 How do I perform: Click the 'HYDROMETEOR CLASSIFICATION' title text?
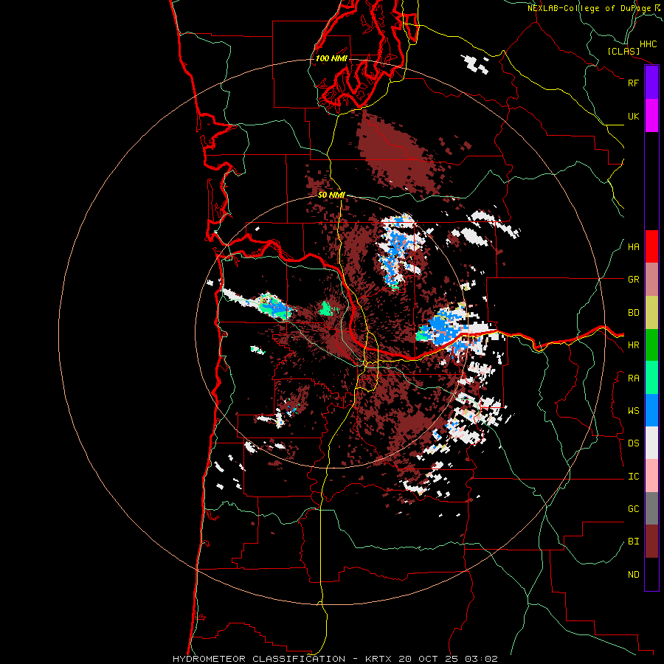click(259, 659)
